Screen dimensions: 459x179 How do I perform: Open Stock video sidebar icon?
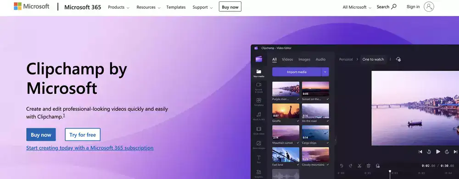[x=259, y=130]
